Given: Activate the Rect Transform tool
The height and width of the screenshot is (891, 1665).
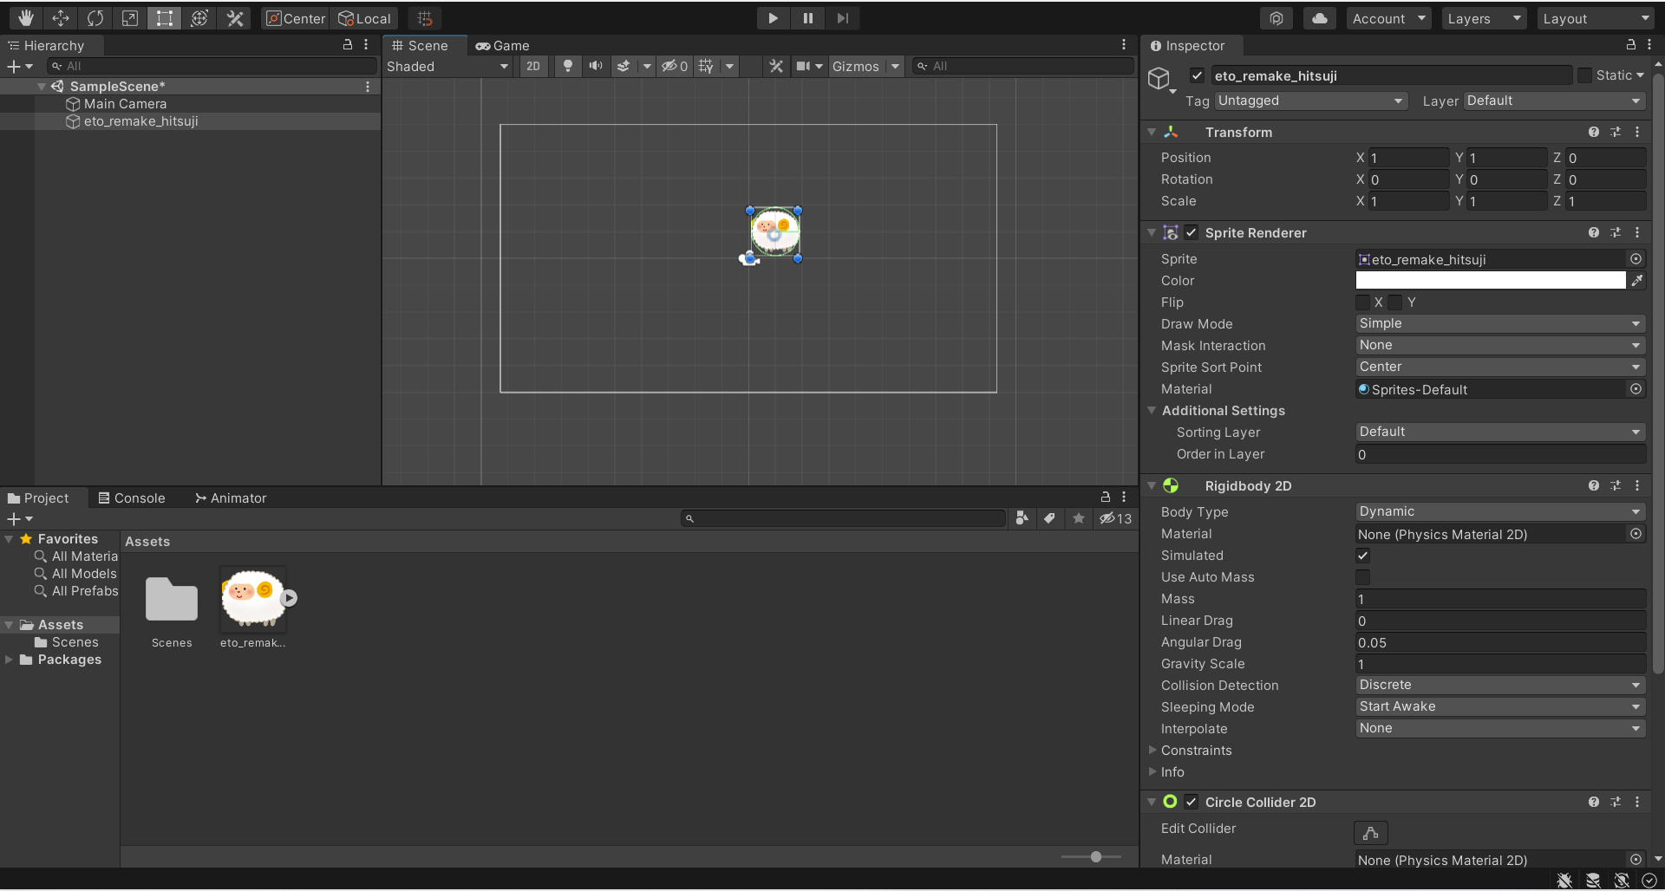Looking at the screenshot, I should (164, 18).
